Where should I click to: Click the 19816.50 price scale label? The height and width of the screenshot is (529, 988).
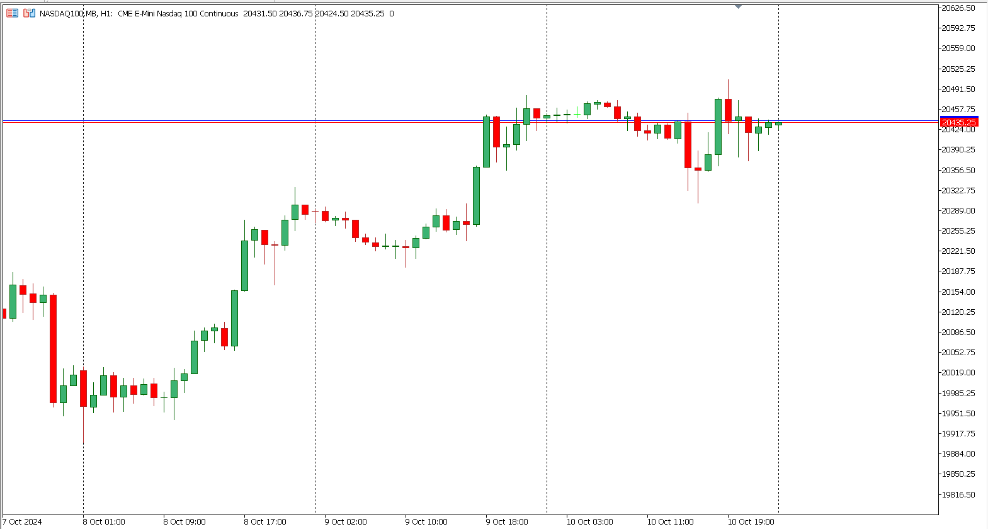pos(958,494)
